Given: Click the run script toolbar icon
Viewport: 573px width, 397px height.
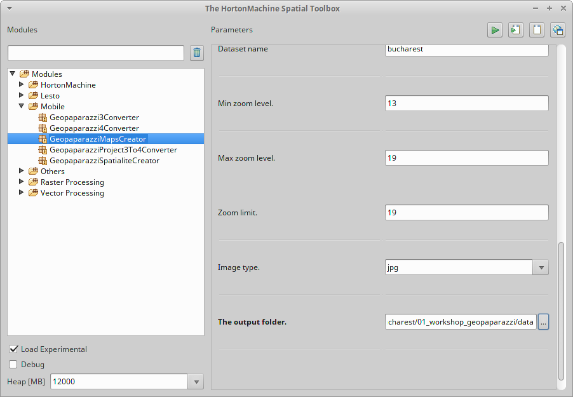Looking at the screenshot, I should tap(516, 30).
